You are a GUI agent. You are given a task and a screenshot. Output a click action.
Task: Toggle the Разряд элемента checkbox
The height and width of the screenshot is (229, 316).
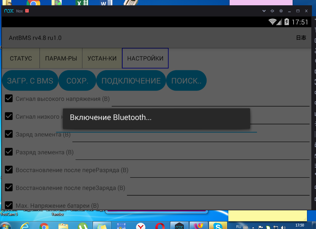point(9,152)
